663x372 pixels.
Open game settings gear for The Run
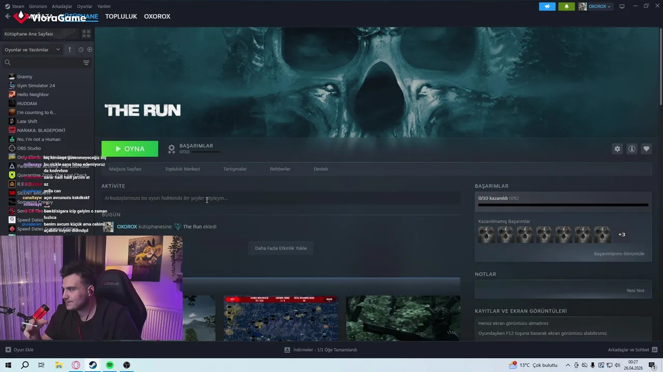(617, 149)
